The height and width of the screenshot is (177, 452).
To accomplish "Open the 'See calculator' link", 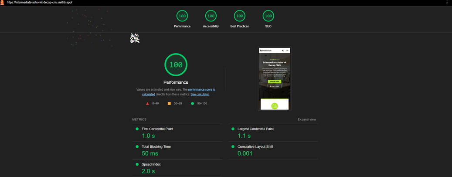I will tap(200, 94).
